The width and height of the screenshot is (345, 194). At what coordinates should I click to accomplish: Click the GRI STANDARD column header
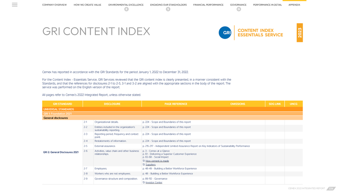[62, 104]
